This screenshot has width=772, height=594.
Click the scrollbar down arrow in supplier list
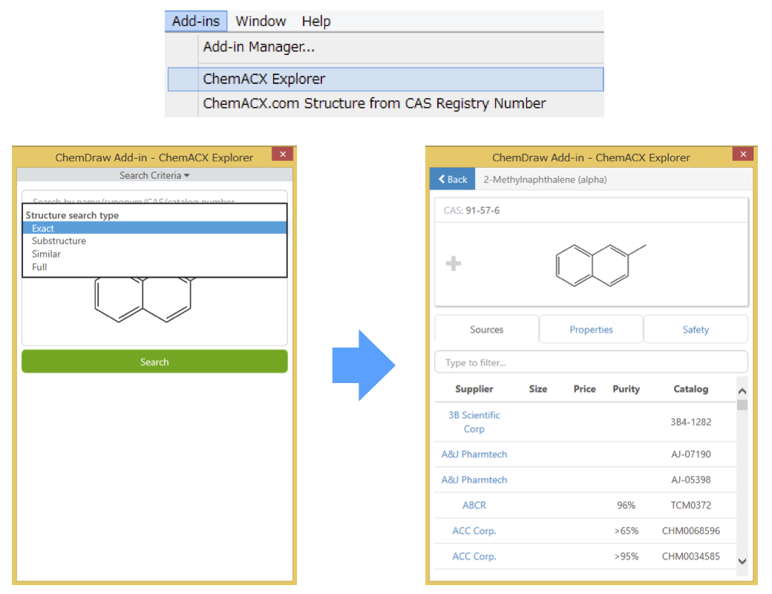[x=742, y=562]
